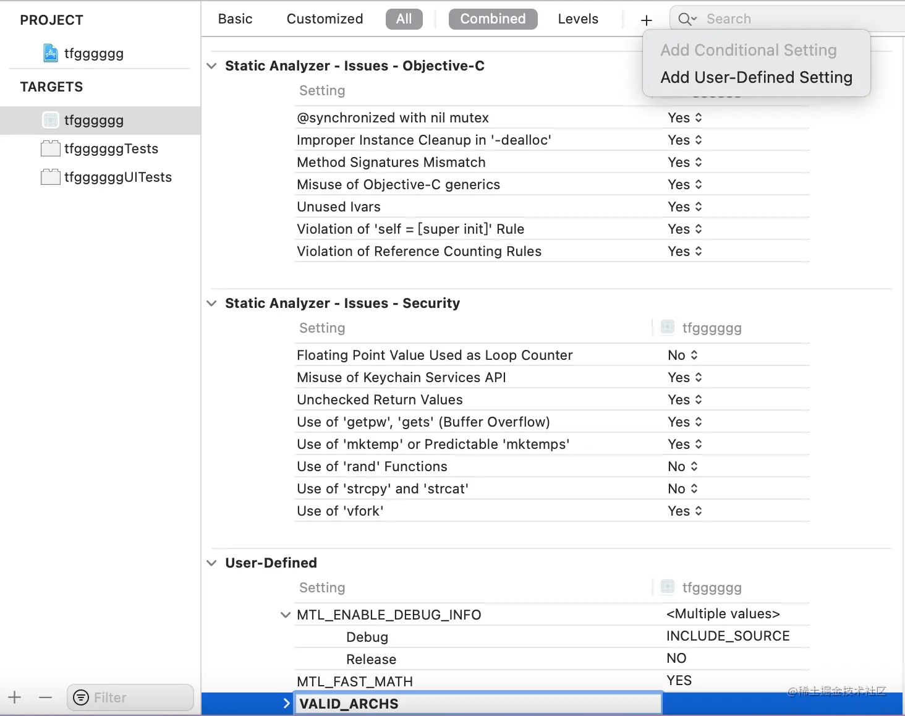
Task: Open Use of getpw, gets value popup
Action: pos(685,422)
